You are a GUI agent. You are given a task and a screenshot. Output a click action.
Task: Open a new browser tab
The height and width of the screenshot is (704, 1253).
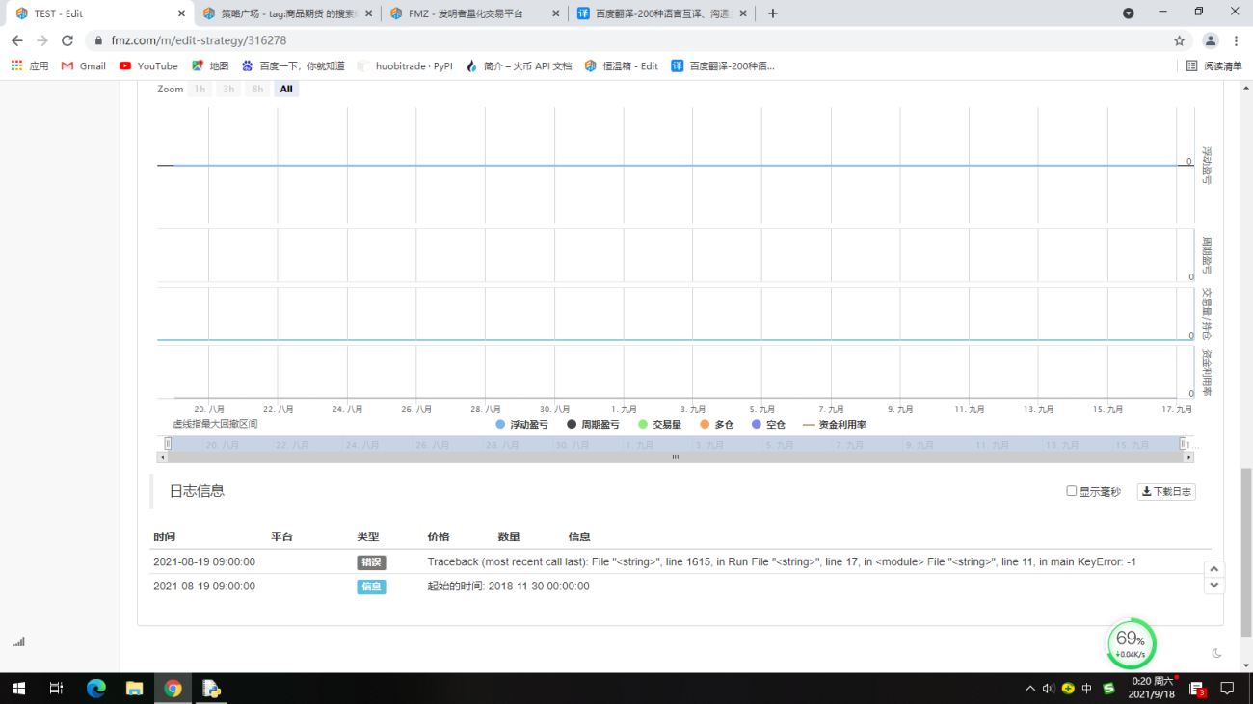pos(772,13)
